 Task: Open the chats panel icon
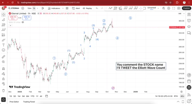(189, 33)
